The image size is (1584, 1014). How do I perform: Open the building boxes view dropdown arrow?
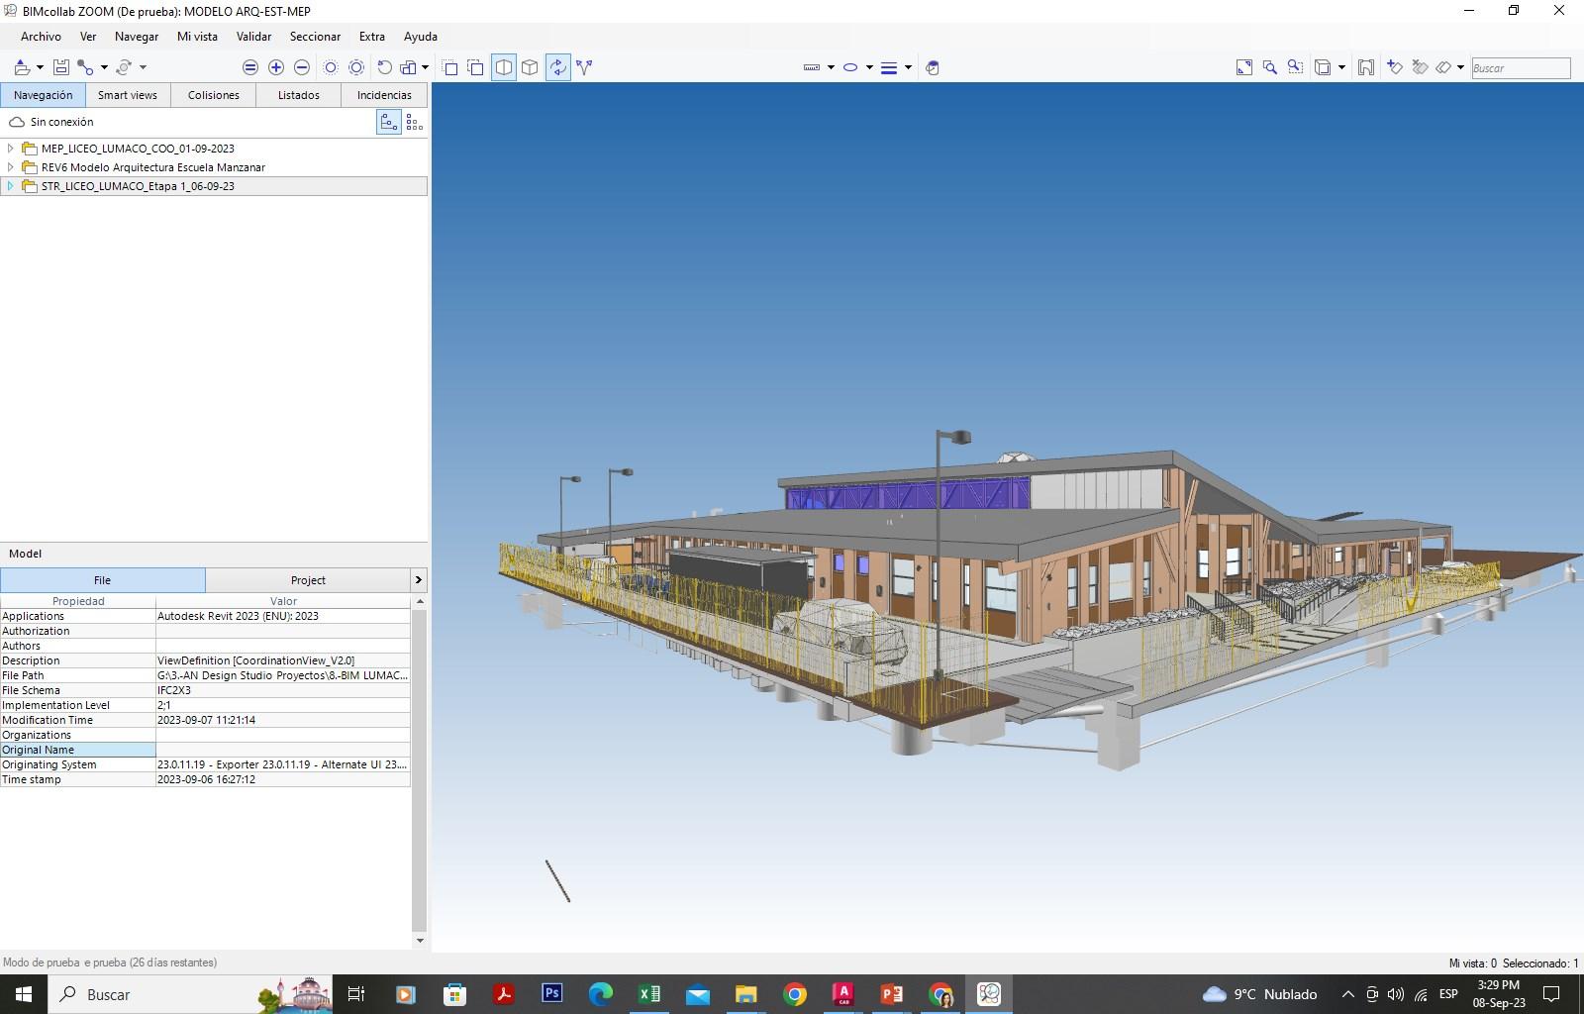[426, 67]
